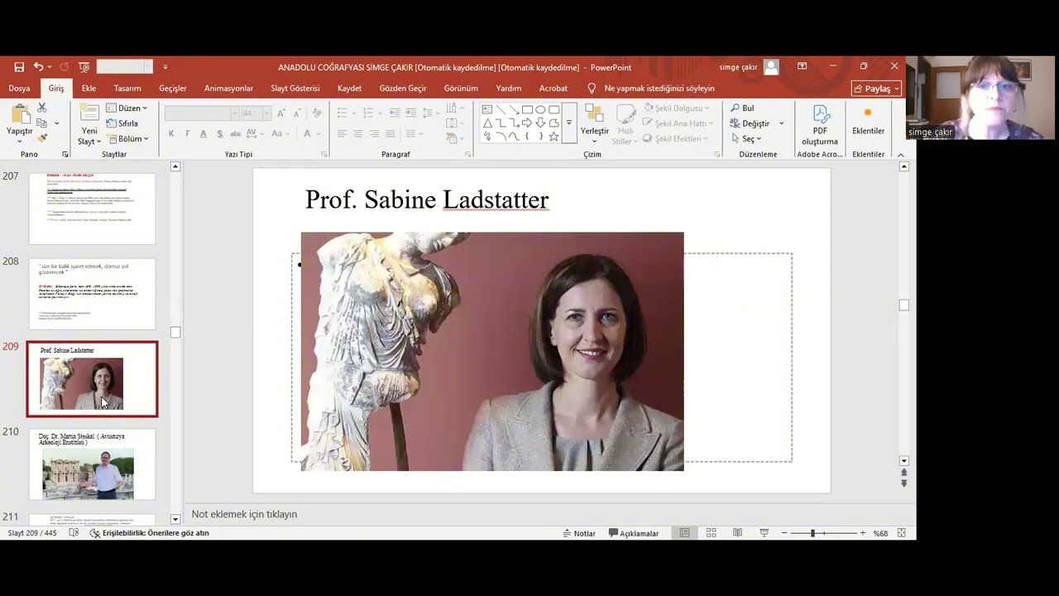Screen dimensions: 1059x596
Task: Switch to the Görünüm tab
Action: tap(461, 89)
